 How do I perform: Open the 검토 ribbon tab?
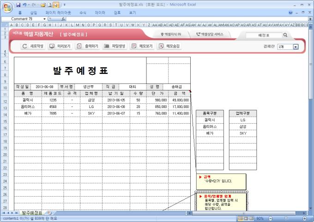coord(117,13)
